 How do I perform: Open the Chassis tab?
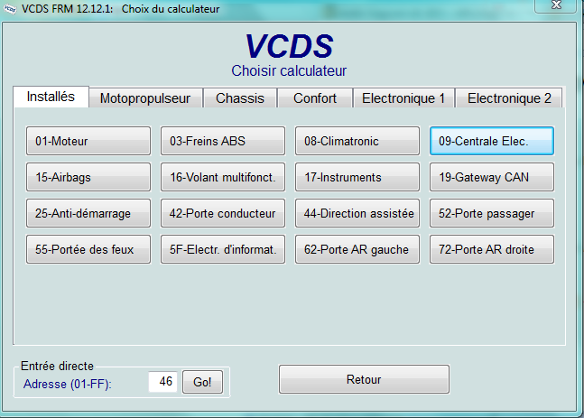pyautogui.click(x=240, y=98)
